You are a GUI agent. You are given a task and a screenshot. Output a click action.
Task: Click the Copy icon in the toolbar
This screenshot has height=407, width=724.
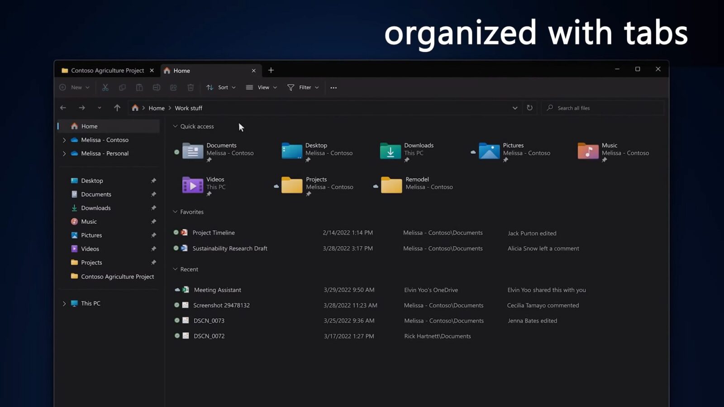[x=122, y=87]
